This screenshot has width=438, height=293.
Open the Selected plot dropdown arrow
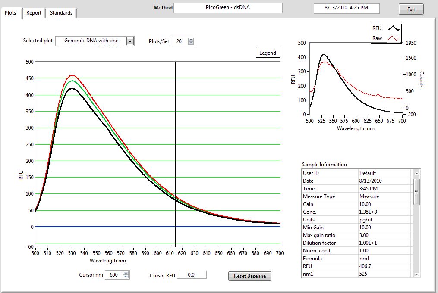click(130, 41)
